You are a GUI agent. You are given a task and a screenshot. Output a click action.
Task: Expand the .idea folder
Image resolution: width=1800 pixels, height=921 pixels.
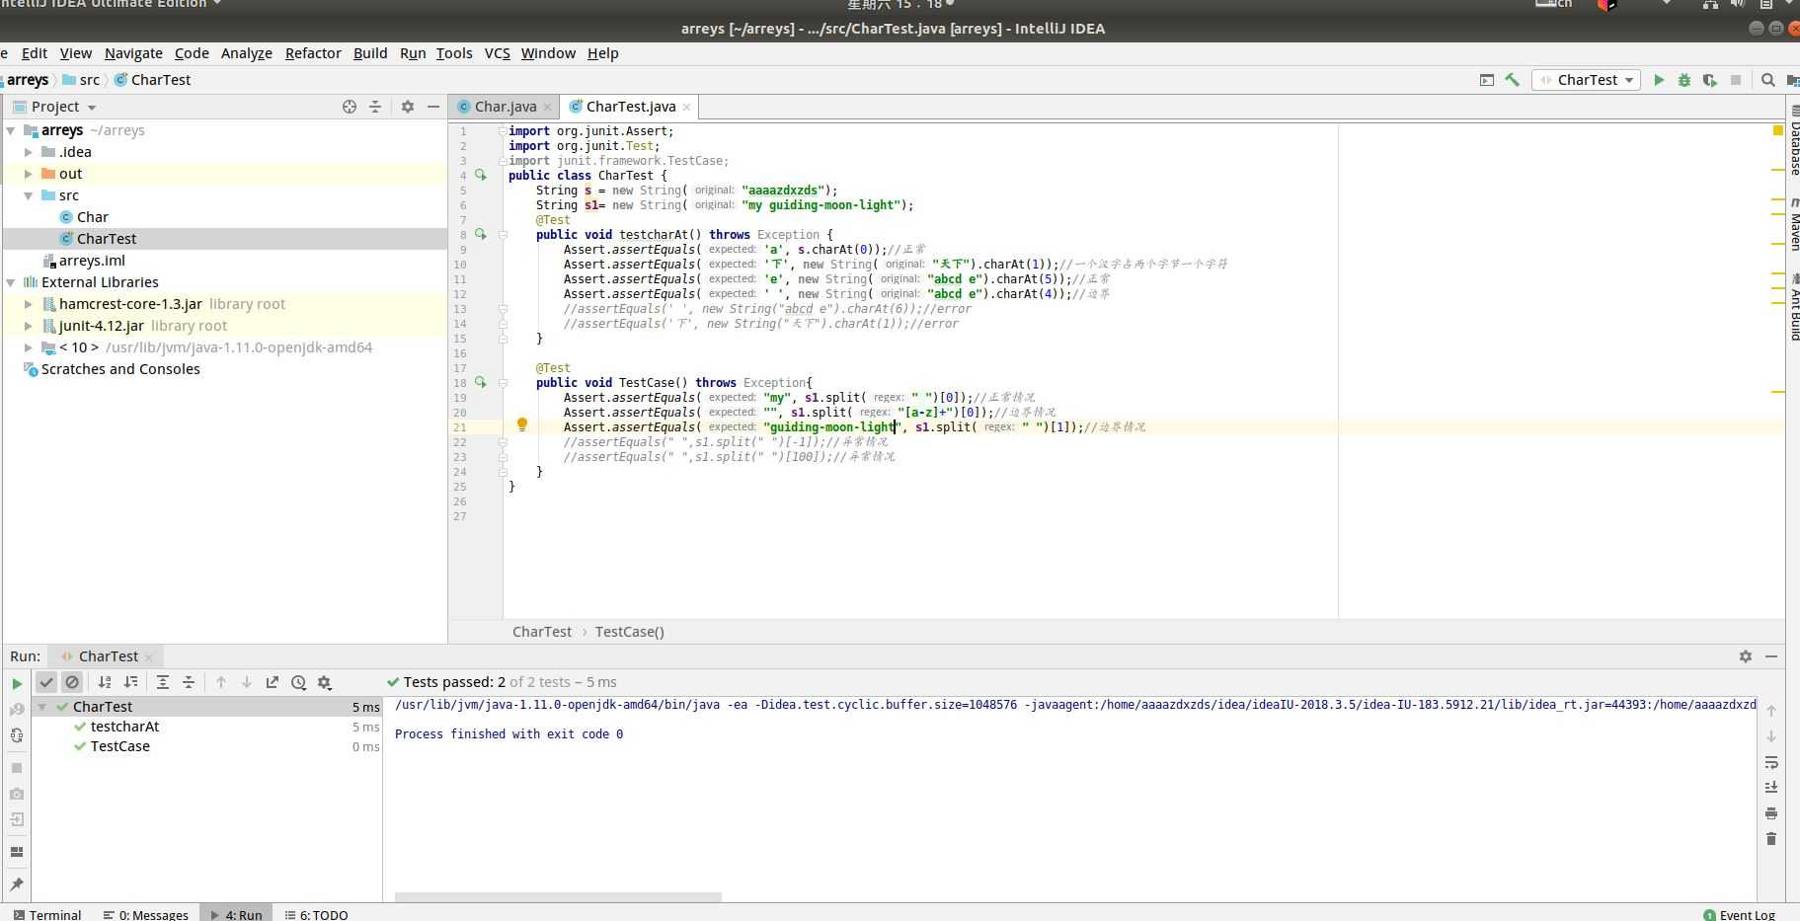coord(29,152)
